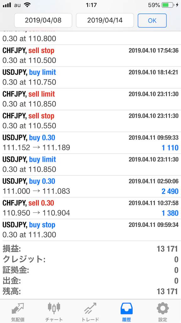Screen dimensions: 181x323
Task: Tap the cellular signal bars icon
Action: (7, 5)
